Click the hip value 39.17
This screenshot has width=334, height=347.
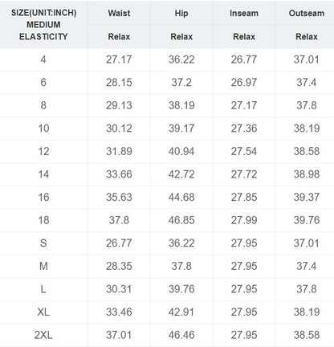pos(181,129)
